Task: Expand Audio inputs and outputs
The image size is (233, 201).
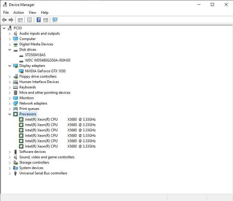Action: click(x=10, y=34)
